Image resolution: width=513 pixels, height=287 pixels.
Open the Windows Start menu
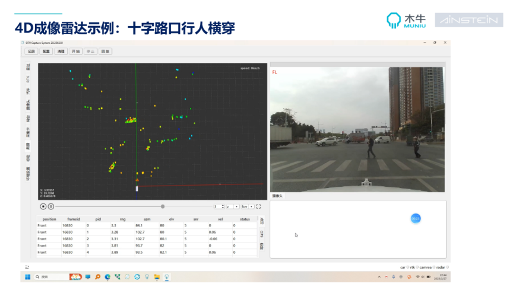[27, 277]
